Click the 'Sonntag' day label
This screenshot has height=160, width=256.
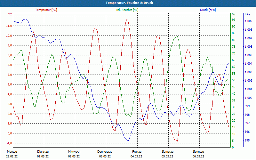click(198, 152)
